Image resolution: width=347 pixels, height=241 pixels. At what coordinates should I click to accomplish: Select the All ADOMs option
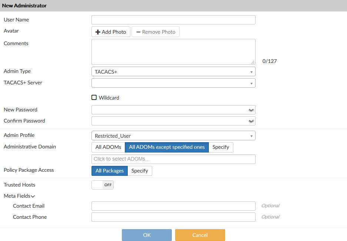point(108,147)
